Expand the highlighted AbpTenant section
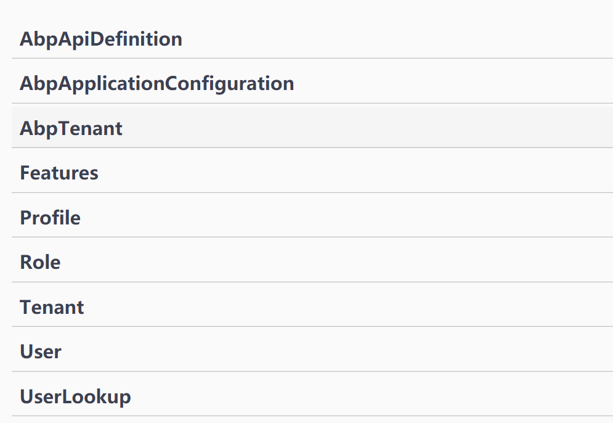613x423 pixels. [312, 128]
